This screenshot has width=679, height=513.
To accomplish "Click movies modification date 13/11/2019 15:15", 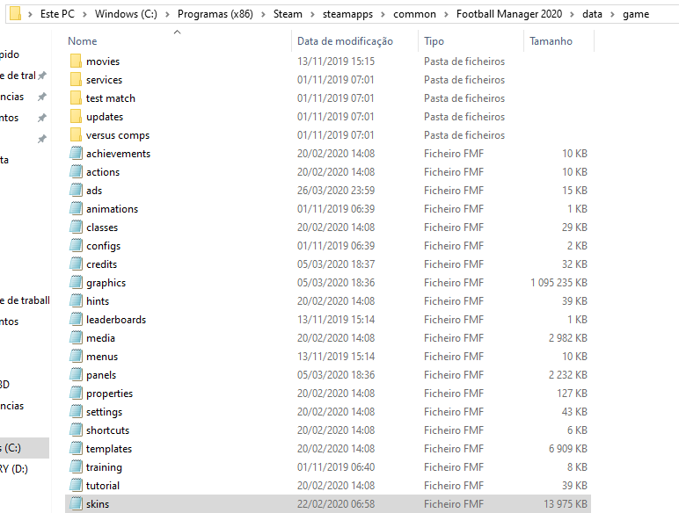I will pyautogui.click(x=336, y=61).
